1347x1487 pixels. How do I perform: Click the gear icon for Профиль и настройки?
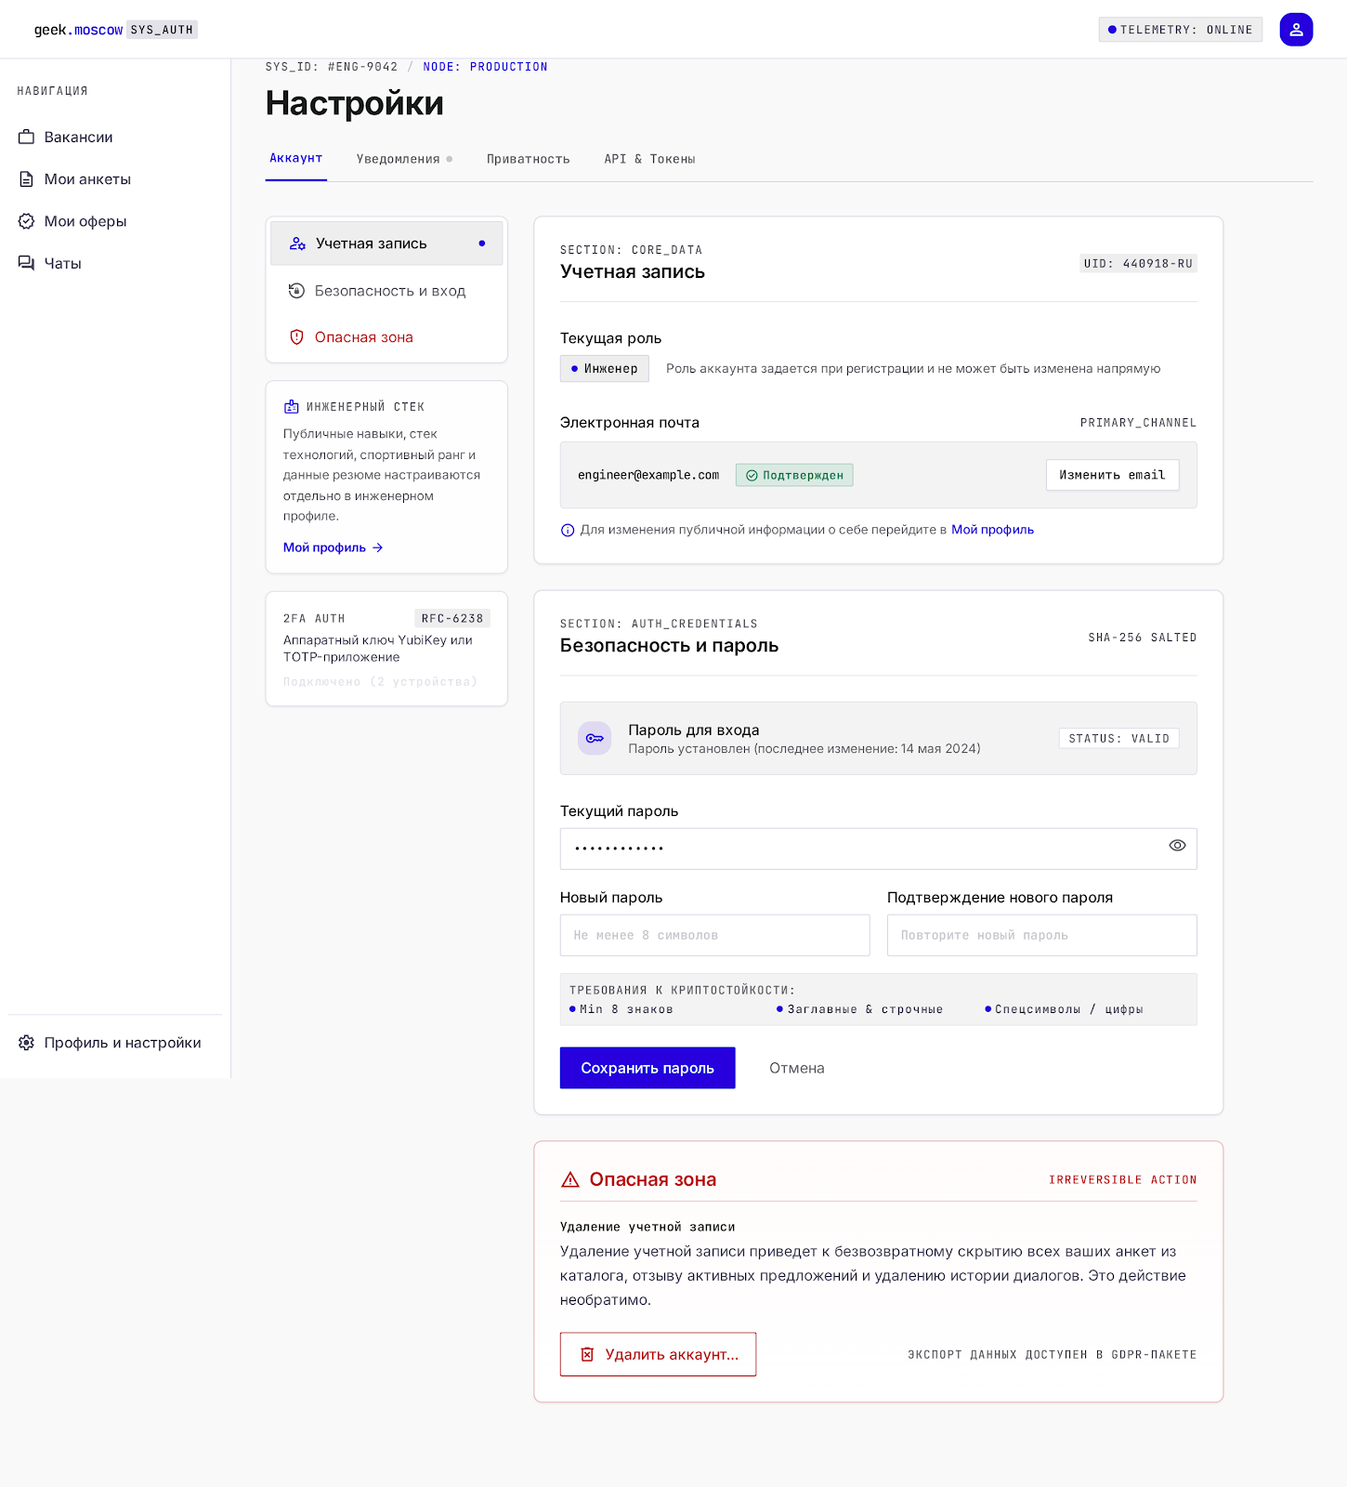(26, 1043)
